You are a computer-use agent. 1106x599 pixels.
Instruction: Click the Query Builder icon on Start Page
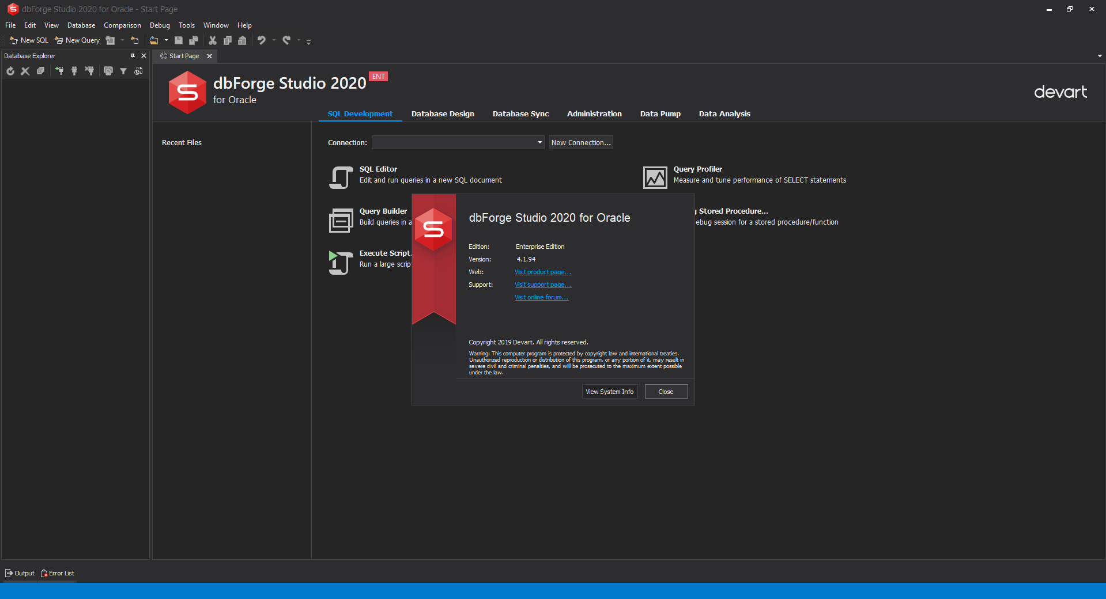341,220
